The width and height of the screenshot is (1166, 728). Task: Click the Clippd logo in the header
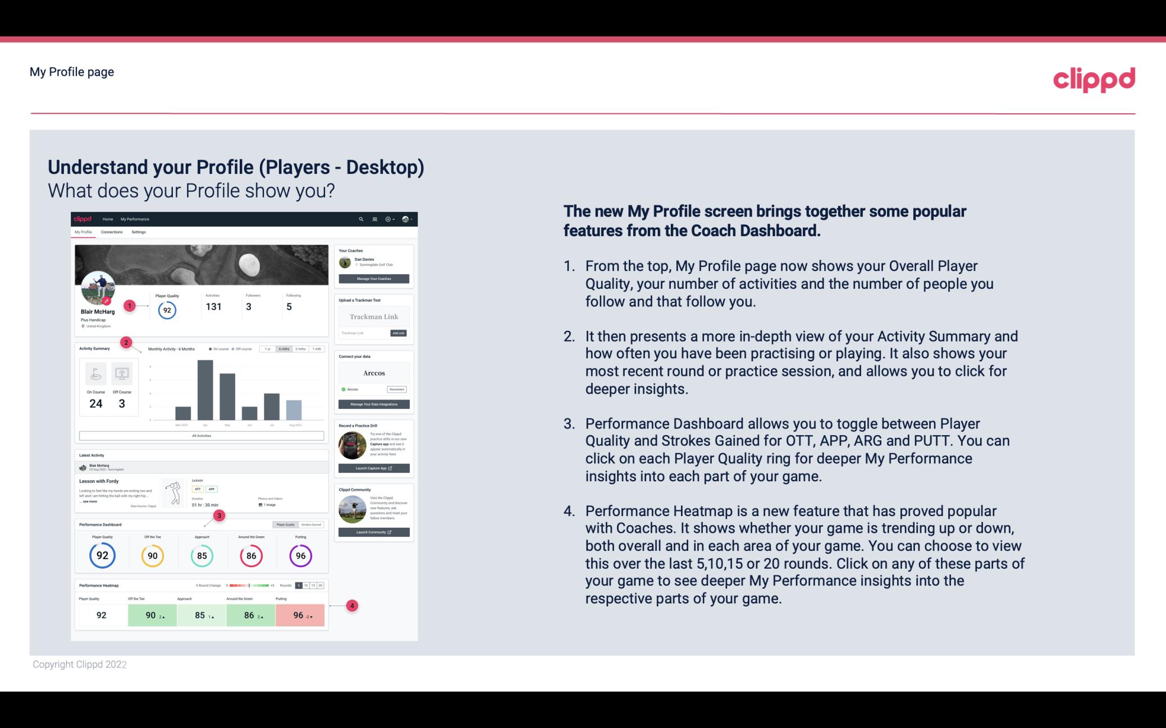(x=1095, y=78)
